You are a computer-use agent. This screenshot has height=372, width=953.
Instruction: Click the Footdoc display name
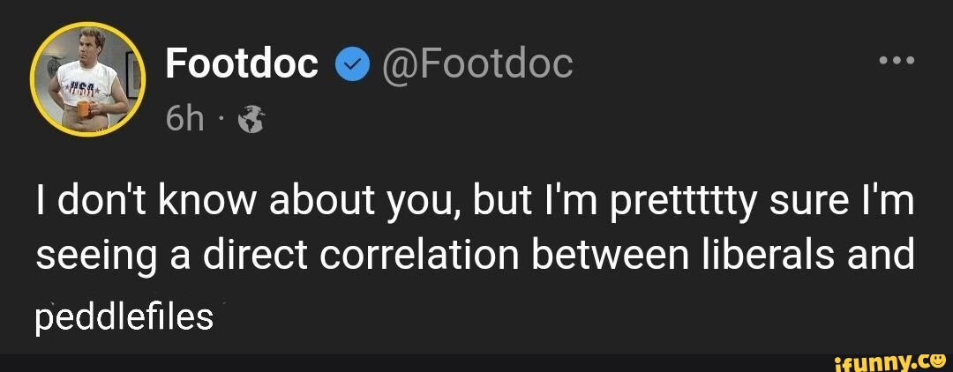(x=241, y=63)
